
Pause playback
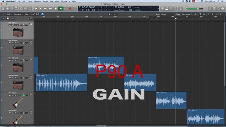65,8
